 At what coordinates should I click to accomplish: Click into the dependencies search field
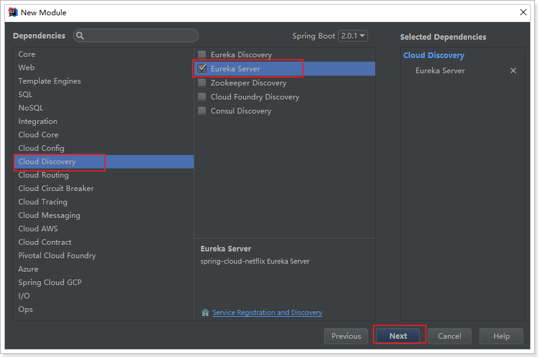136,35
